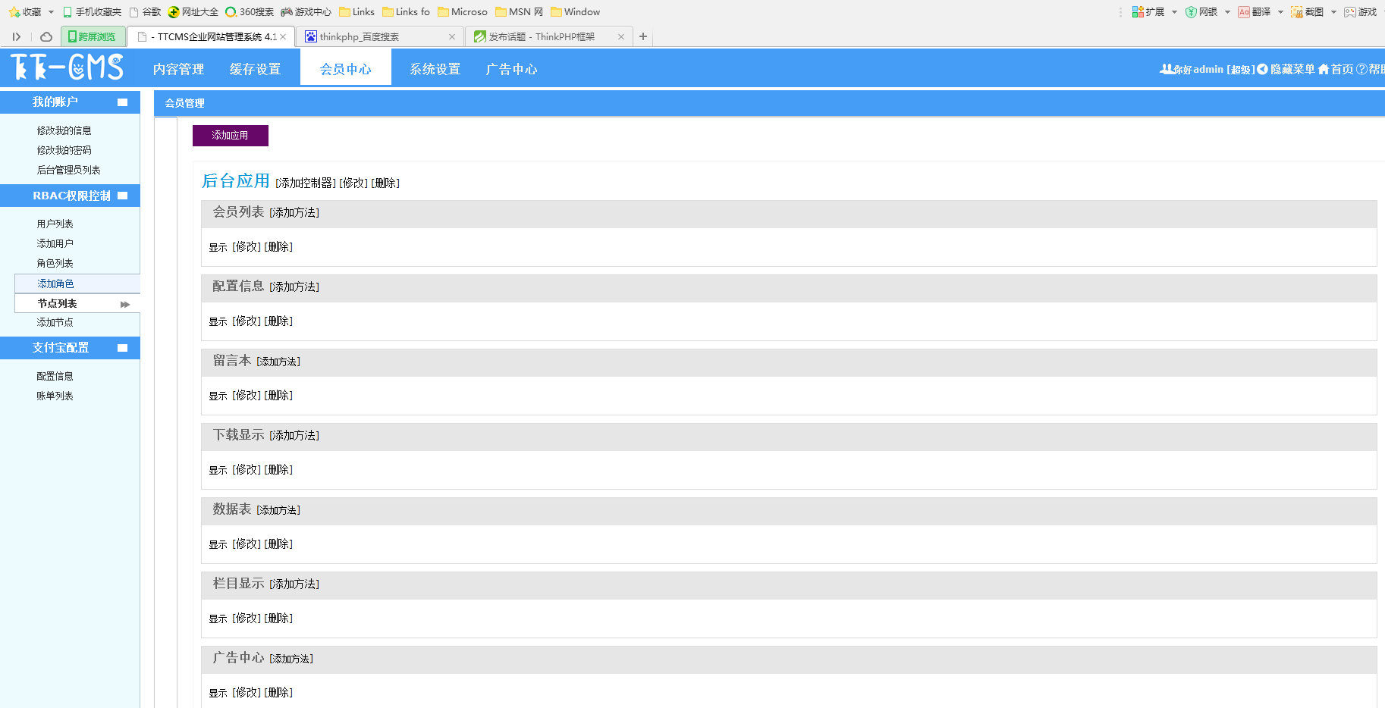This screenshot has height=708, width=1385.
Task: Open a new browser tab with plus button
Action: point(643,36)
